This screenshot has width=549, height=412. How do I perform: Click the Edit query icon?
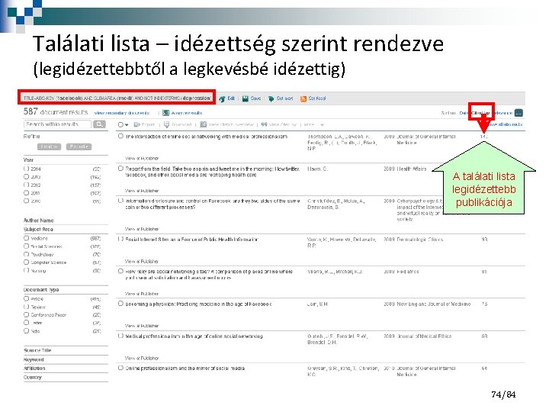(x=222, y=98)
